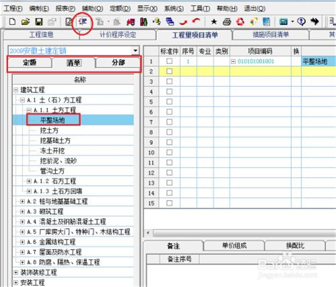Viewport: 336px width, 287px height.
Task: Click the 平整场地 cell in row 1
Action: pyautogui.click(x=319, y=62)
